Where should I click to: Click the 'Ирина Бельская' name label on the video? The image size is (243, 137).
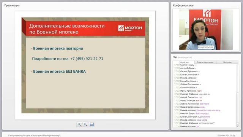tap(205, 47)
